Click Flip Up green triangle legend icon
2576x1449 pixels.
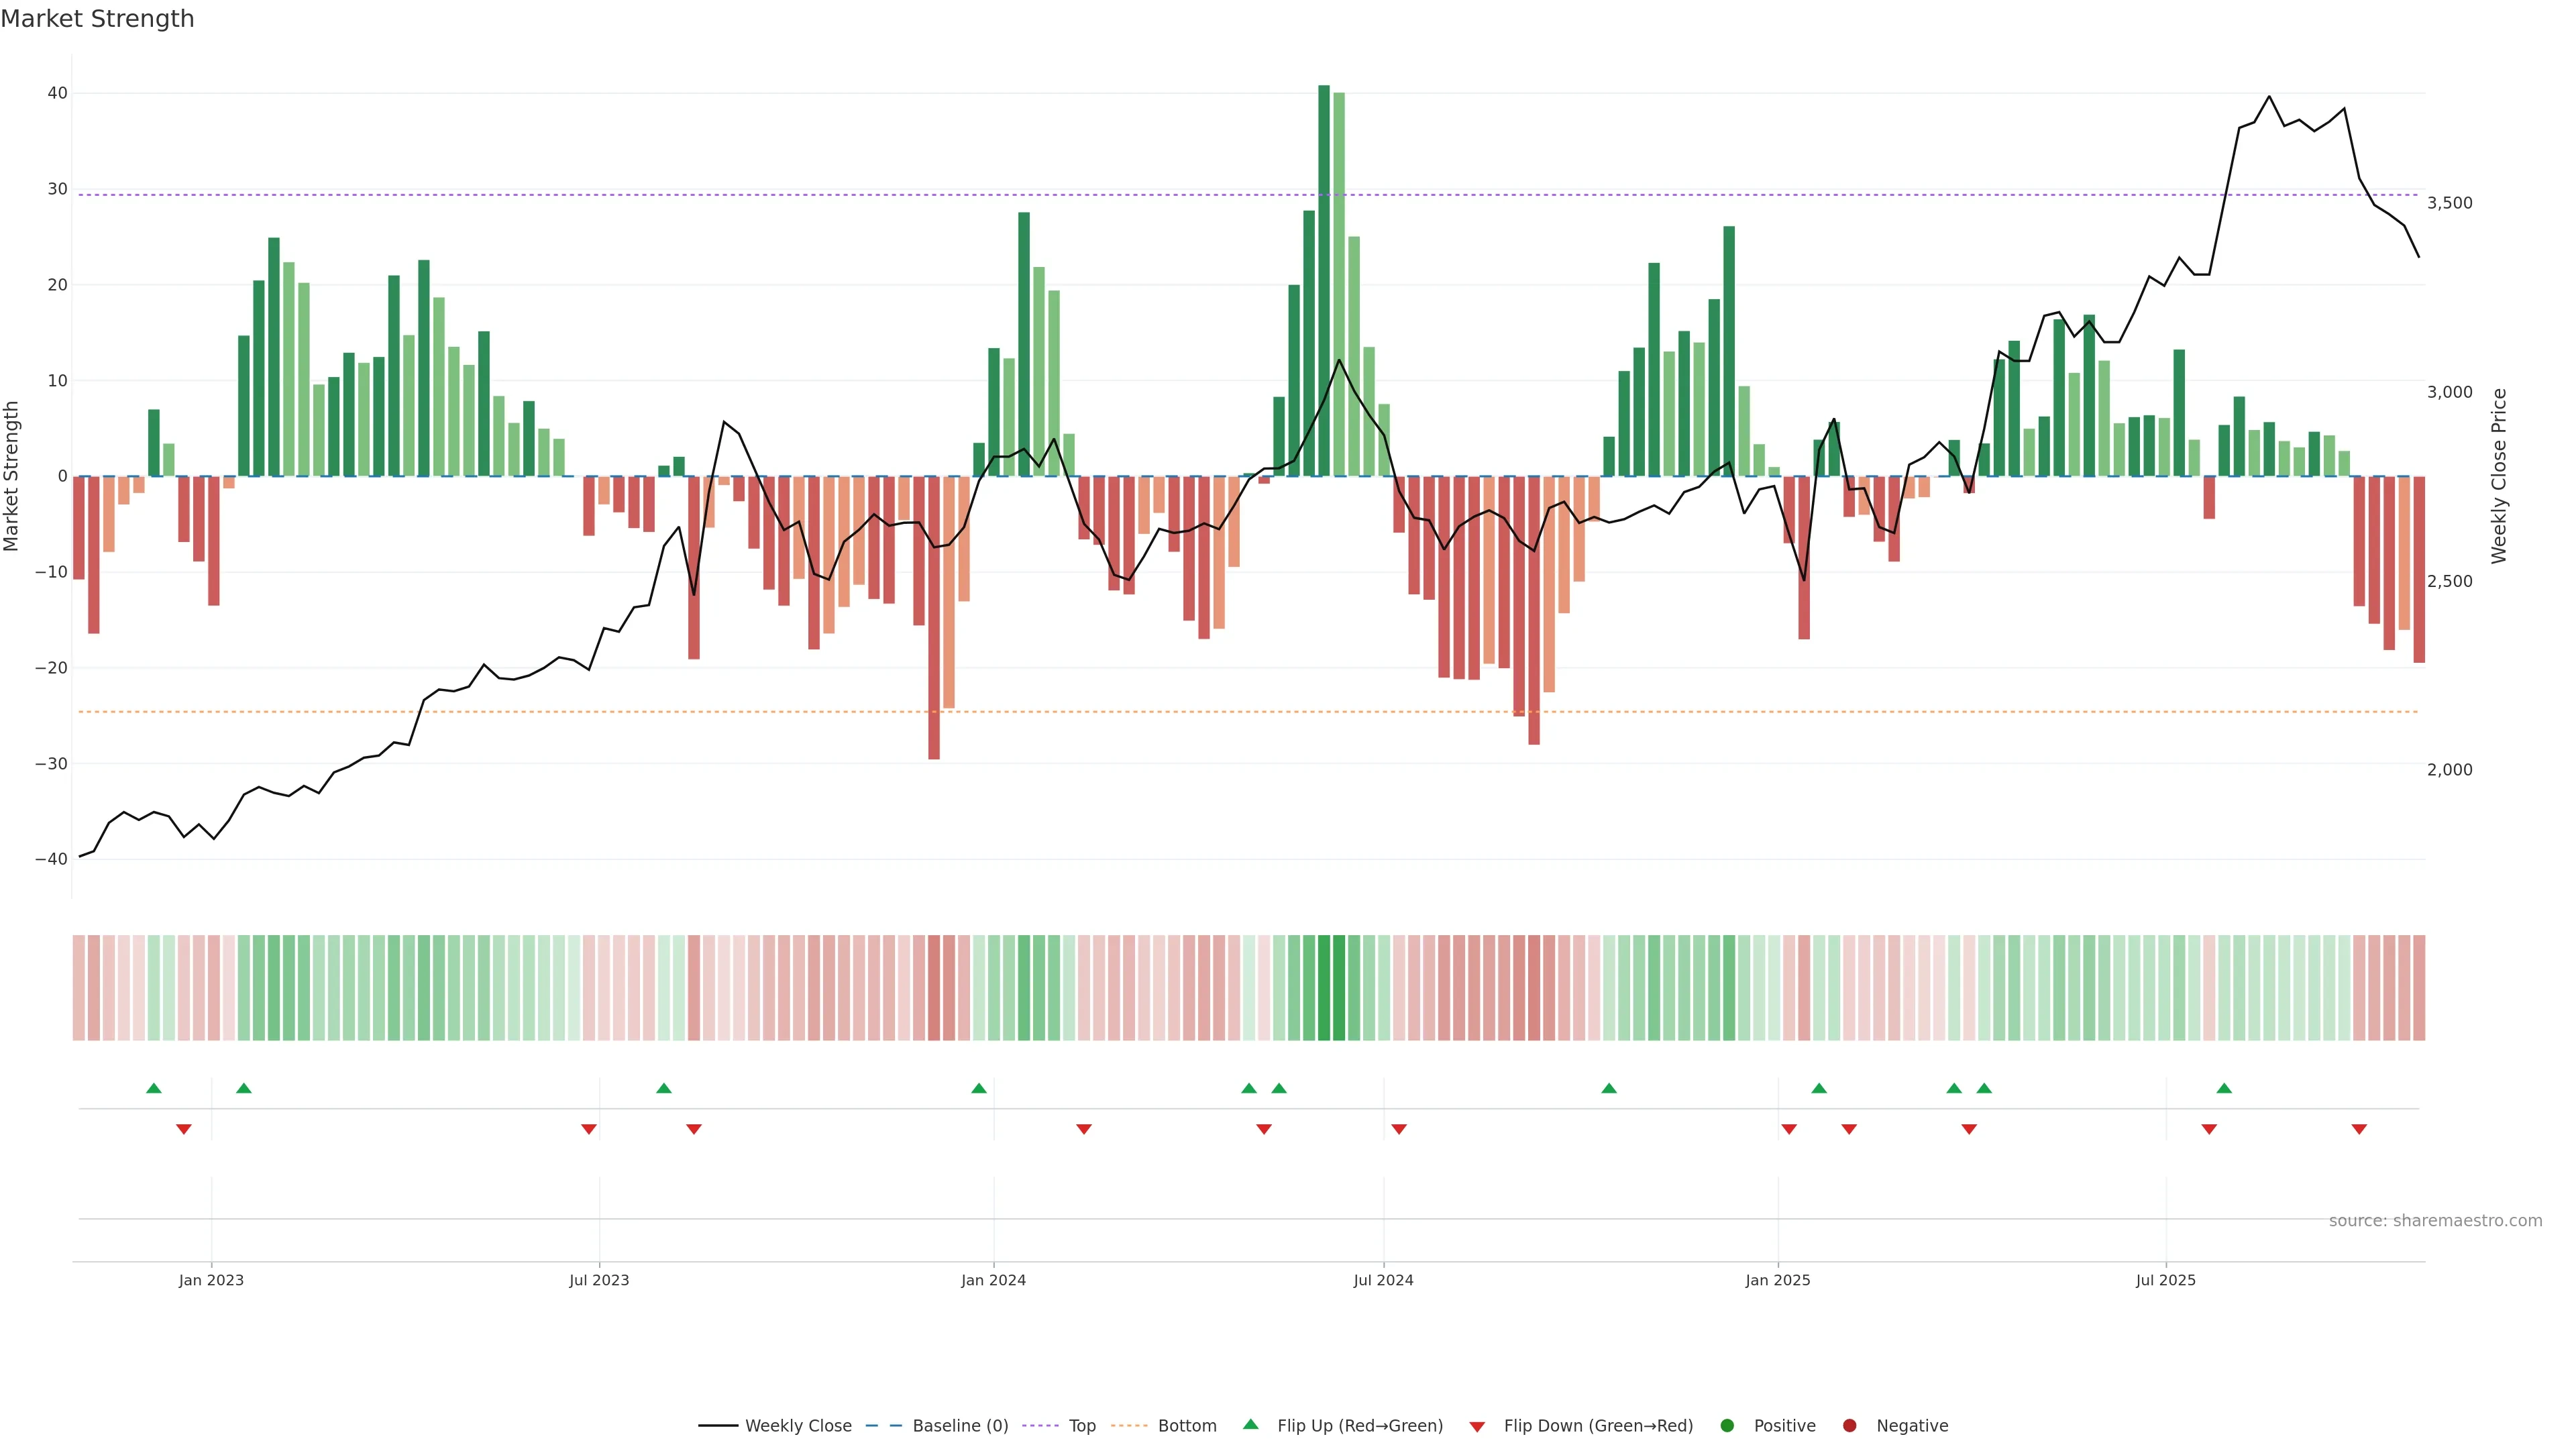pyautogui.click(x=1250, y=1425)
